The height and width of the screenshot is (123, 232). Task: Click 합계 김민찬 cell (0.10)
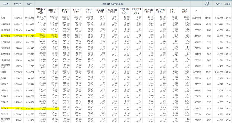(x=187, y=18)
